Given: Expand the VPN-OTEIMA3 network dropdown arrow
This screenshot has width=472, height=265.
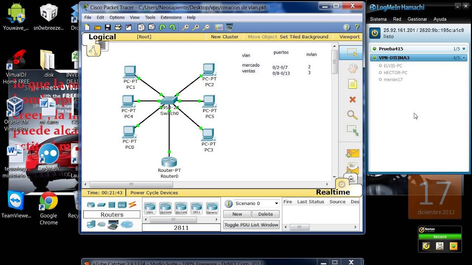Looking at the screenshot, I should tap(464, 58).
